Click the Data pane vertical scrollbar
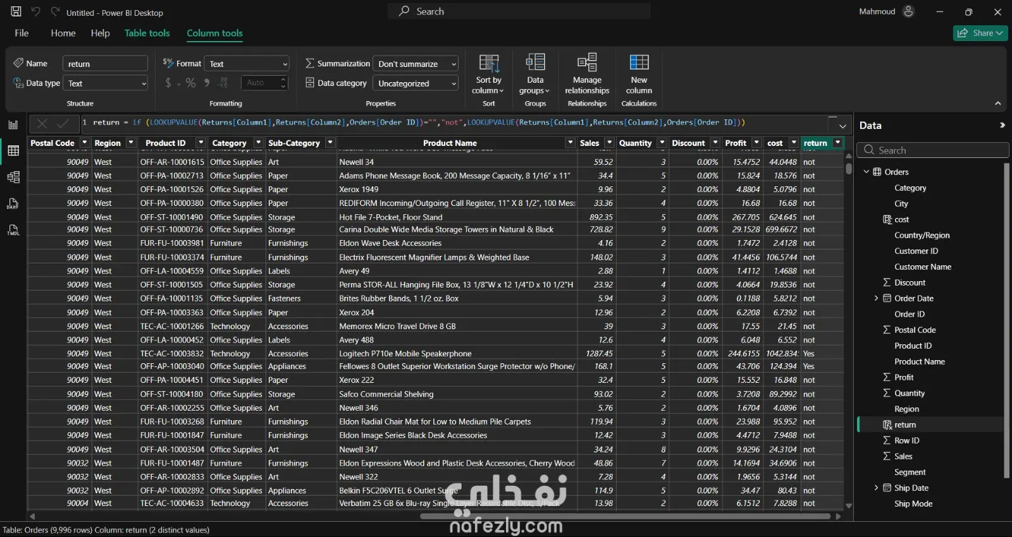Image resolution: width=1012 pixels, height=537 pixels. 1006,320
